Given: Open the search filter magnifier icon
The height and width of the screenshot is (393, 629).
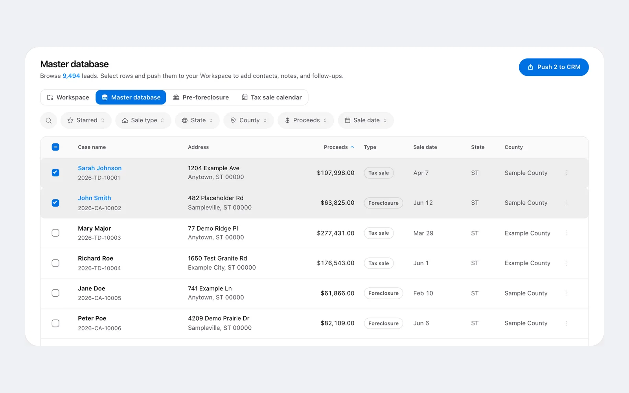Looking at the screenshot, I should [x=48, y=121].
